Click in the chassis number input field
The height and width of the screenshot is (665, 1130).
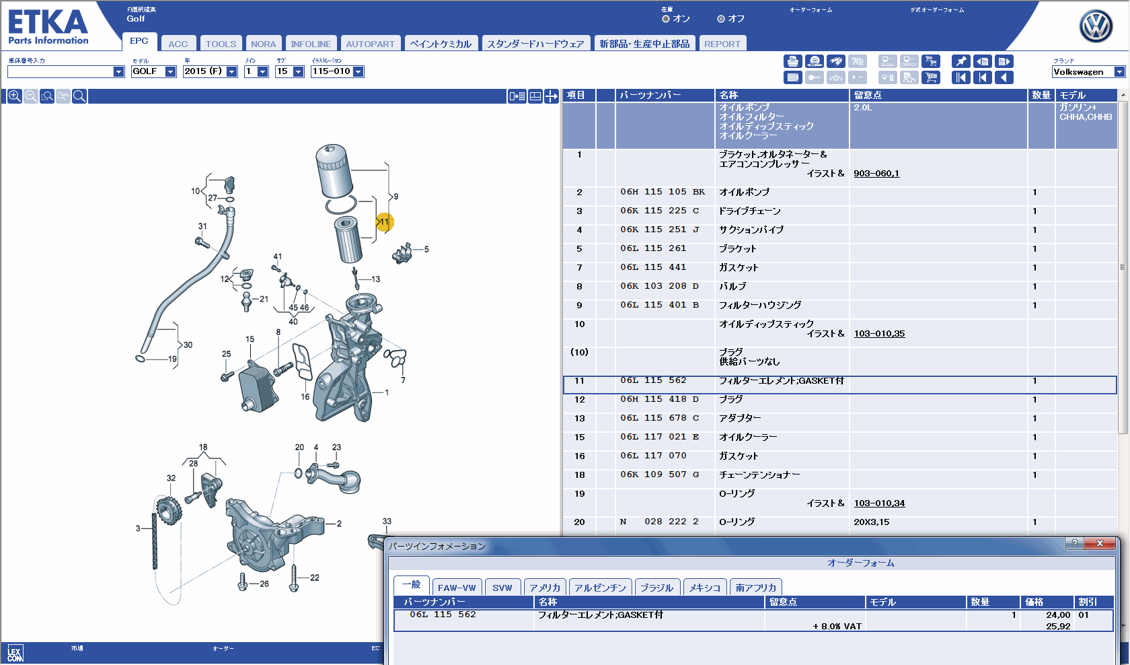click(x=61, y=71)
